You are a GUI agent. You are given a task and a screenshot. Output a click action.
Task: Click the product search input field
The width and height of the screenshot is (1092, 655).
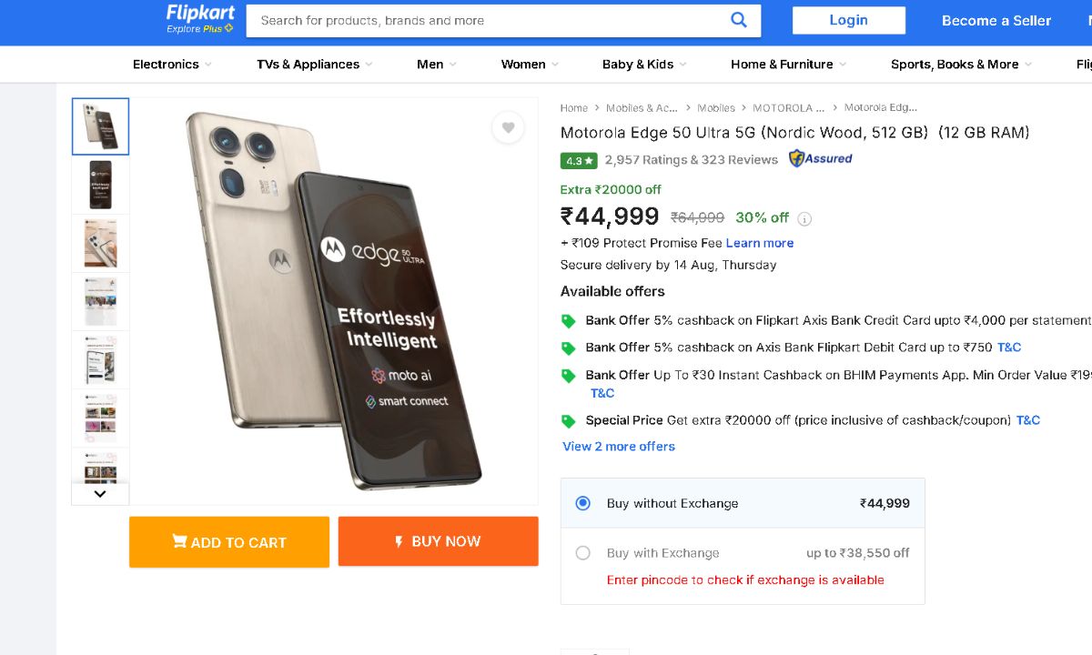point(491,20)
